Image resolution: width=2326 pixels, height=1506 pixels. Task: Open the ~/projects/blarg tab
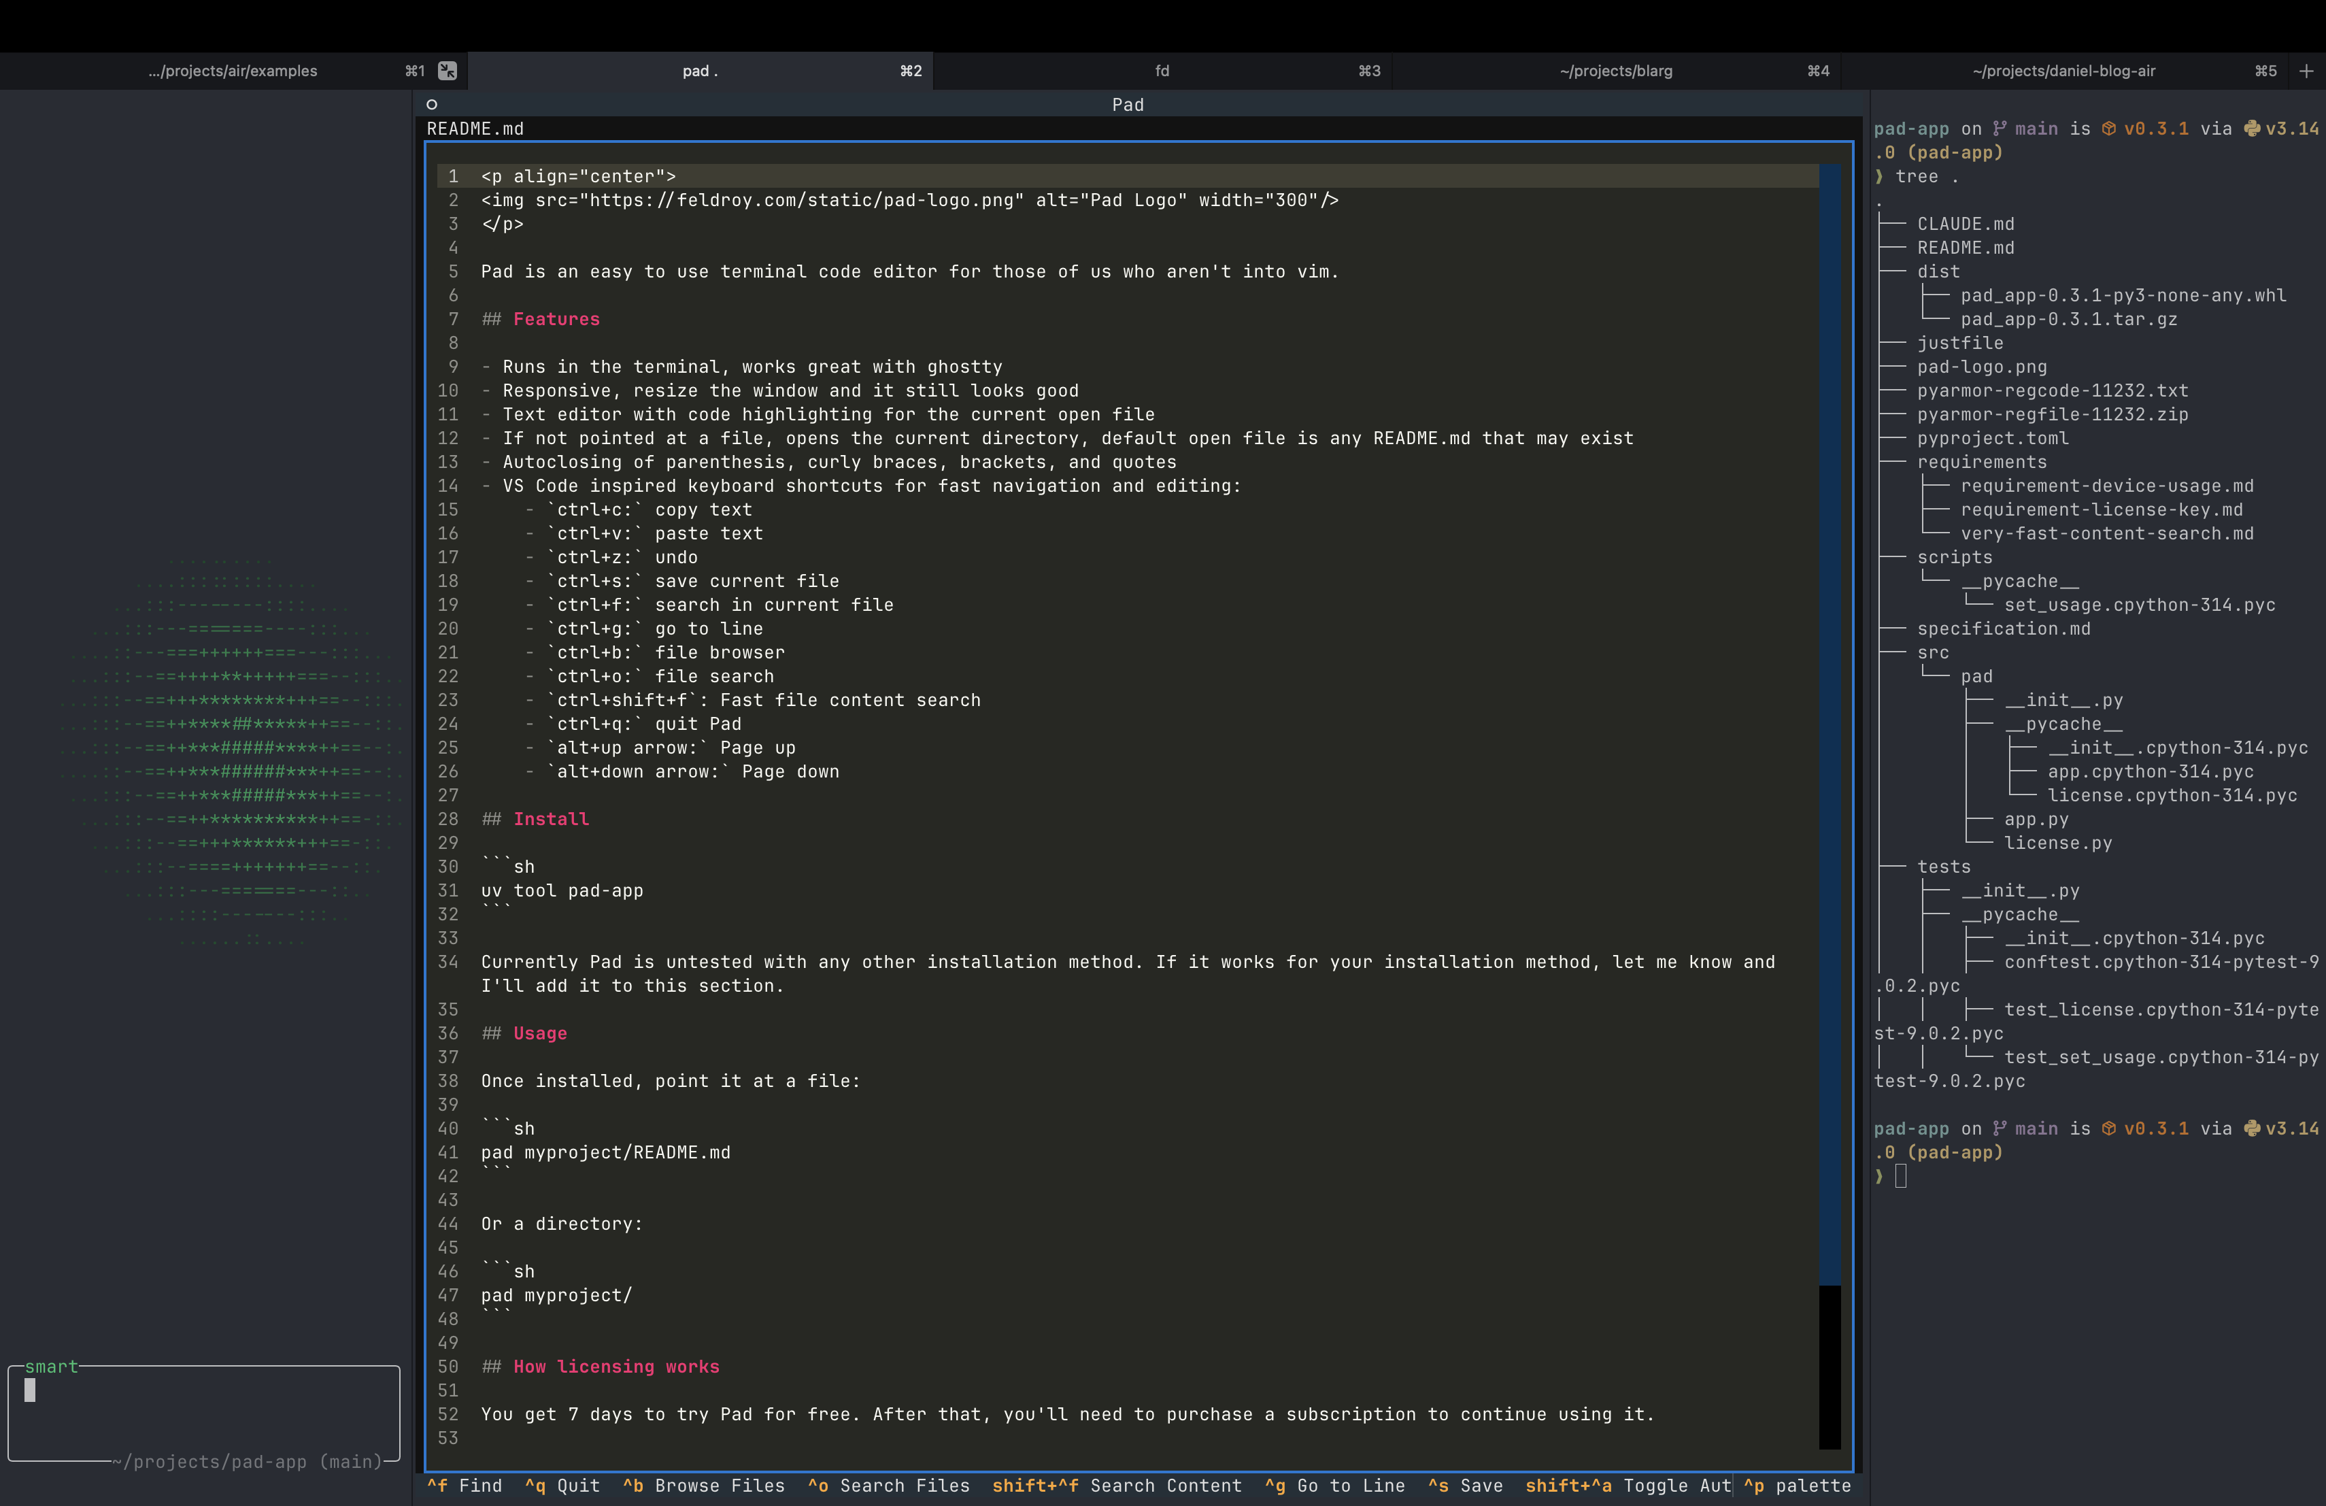coord(1615,70)
